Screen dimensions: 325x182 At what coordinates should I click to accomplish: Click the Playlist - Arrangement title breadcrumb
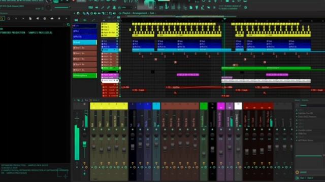[138, 13]
